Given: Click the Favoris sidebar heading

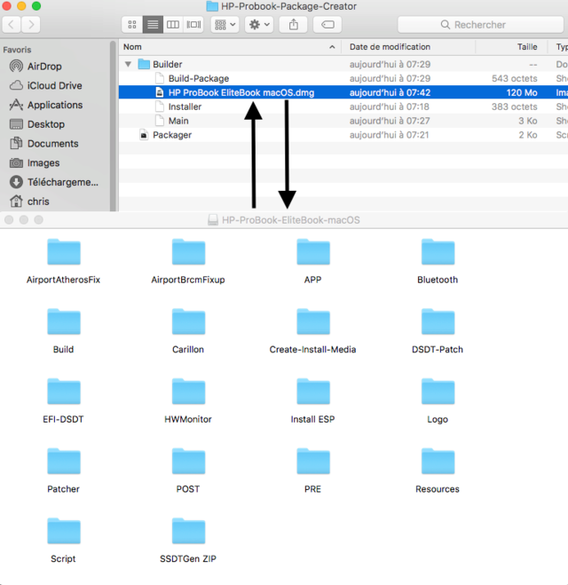Looking at the screenshot, I should coord(17,50).
